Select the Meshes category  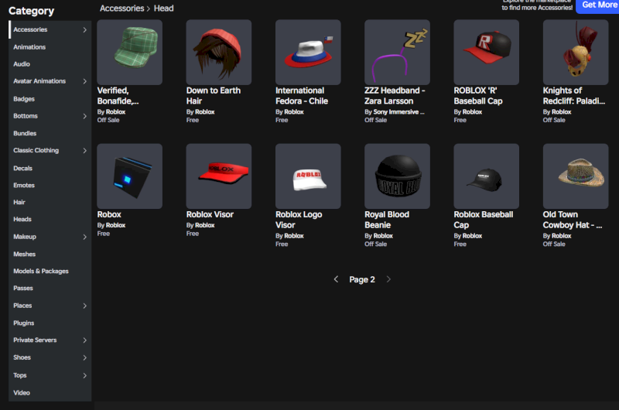click(24, 255)
